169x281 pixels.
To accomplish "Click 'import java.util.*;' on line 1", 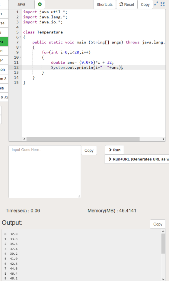I will pyautogui.click(x=45, y=12).
